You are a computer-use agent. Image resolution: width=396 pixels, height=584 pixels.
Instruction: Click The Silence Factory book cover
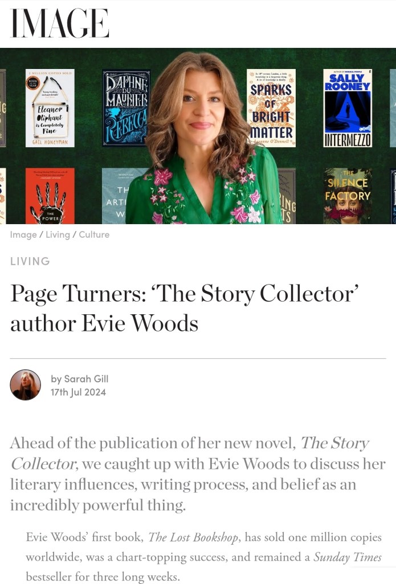coord(347,196)
